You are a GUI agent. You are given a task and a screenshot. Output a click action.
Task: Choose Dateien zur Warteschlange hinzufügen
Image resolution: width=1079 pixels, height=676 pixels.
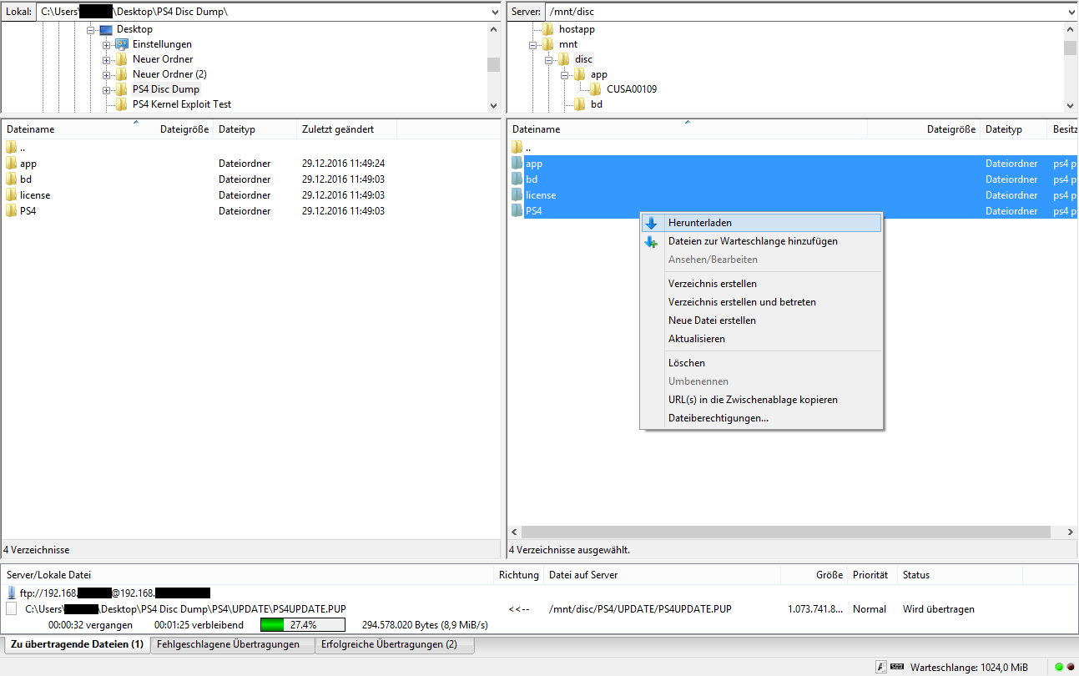761,241
